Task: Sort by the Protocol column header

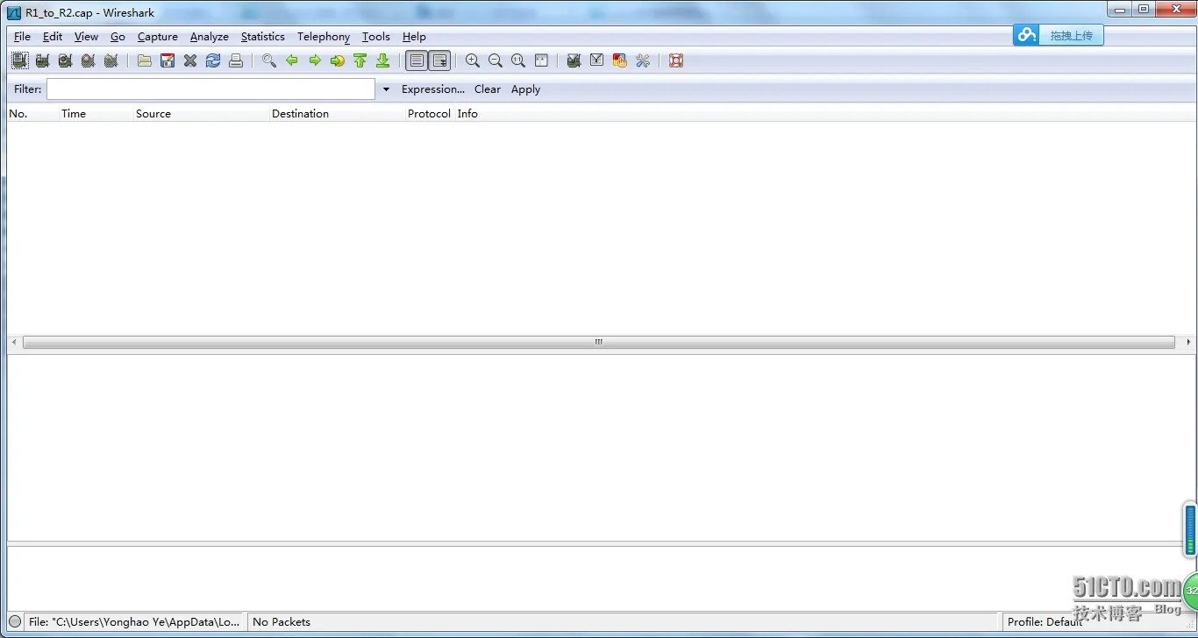Action: 429,114
